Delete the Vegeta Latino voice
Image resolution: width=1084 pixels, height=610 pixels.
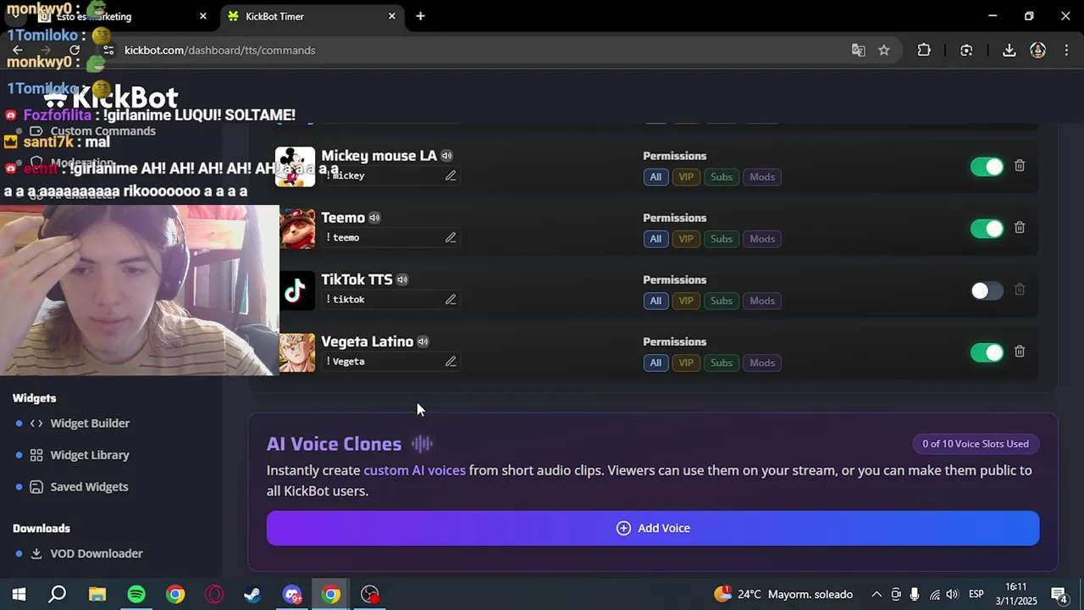click(1020, 352)
